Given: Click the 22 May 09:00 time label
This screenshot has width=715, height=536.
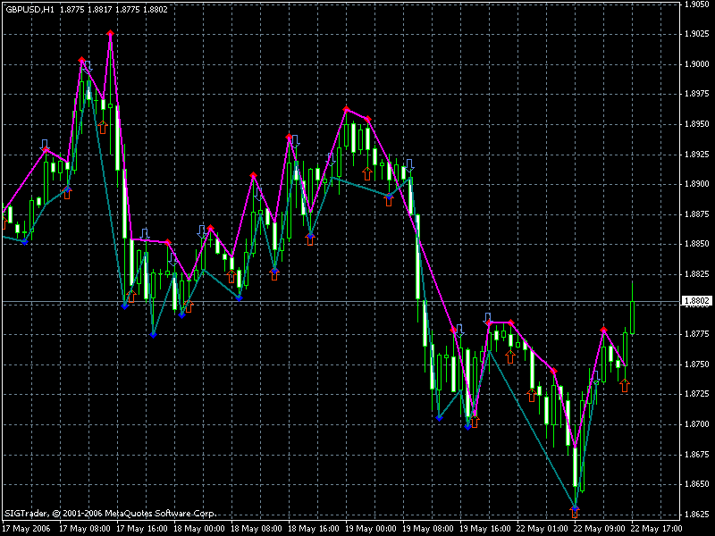Looking at the screenshot, I should coord(600,529).
